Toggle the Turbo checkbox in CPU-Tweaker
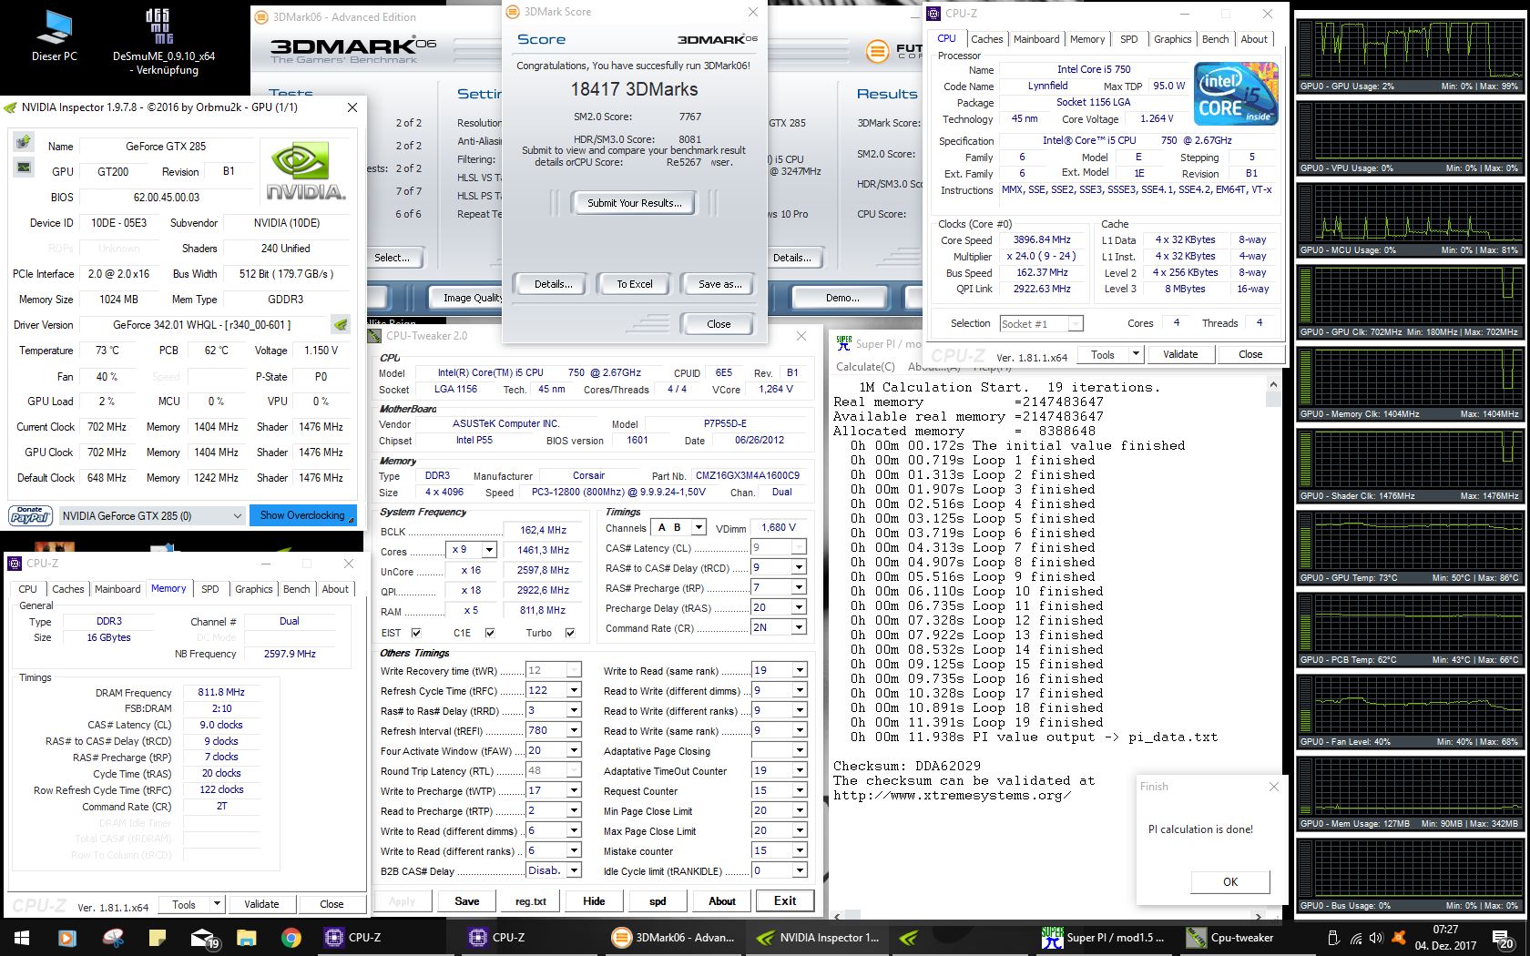Screen dimensions: 1530x956 pos(570,633)
